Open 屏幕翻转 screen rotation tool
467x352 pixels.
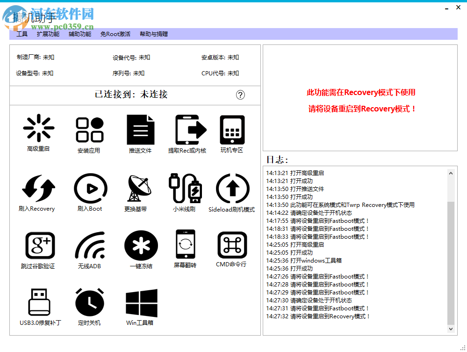click(x=185, y=249)
